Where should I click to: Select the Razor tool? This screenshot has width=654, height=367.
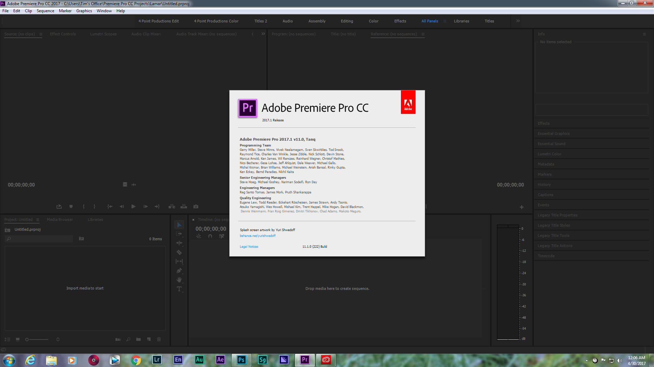pos(179,252)
